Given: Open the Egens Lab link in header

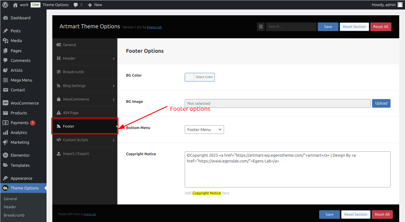Looking at the screenshot, I should (x=154, y=27).
